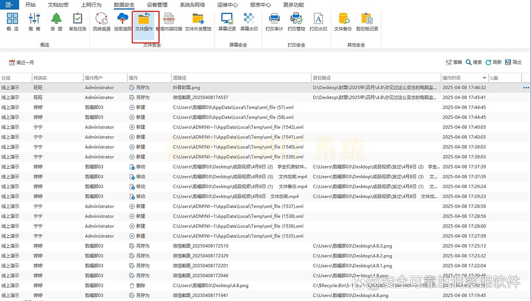Select the row with 抖音封面.png
531x301 pixels.
point(265,88)
